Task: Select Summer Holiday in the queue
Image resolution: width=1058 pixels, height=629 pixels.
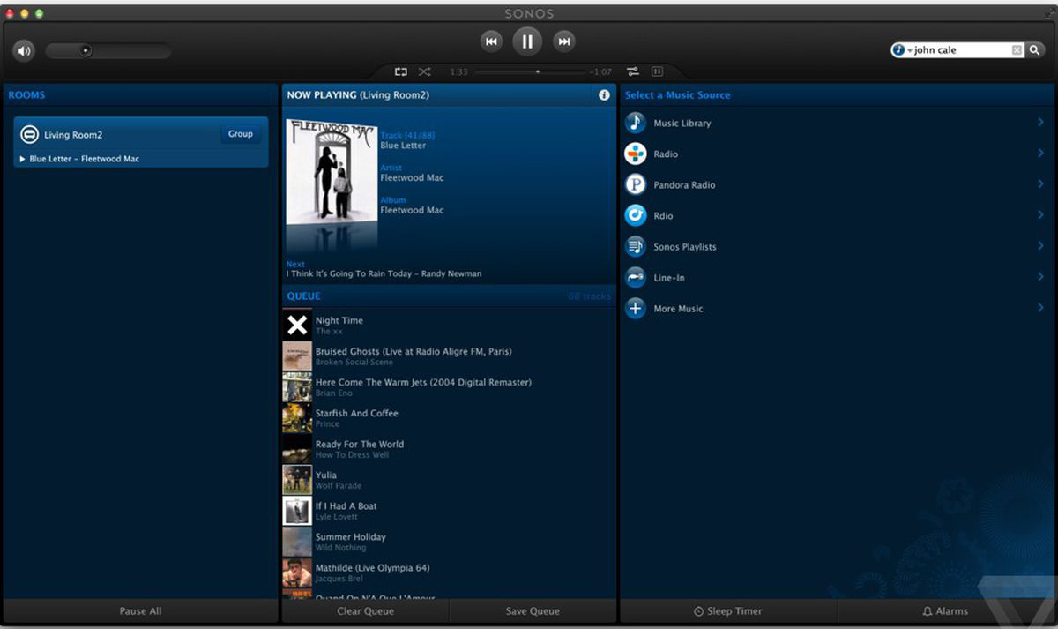Action: [x=448, y=542]
